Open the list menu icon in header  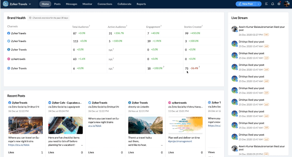tap(266, 4)
